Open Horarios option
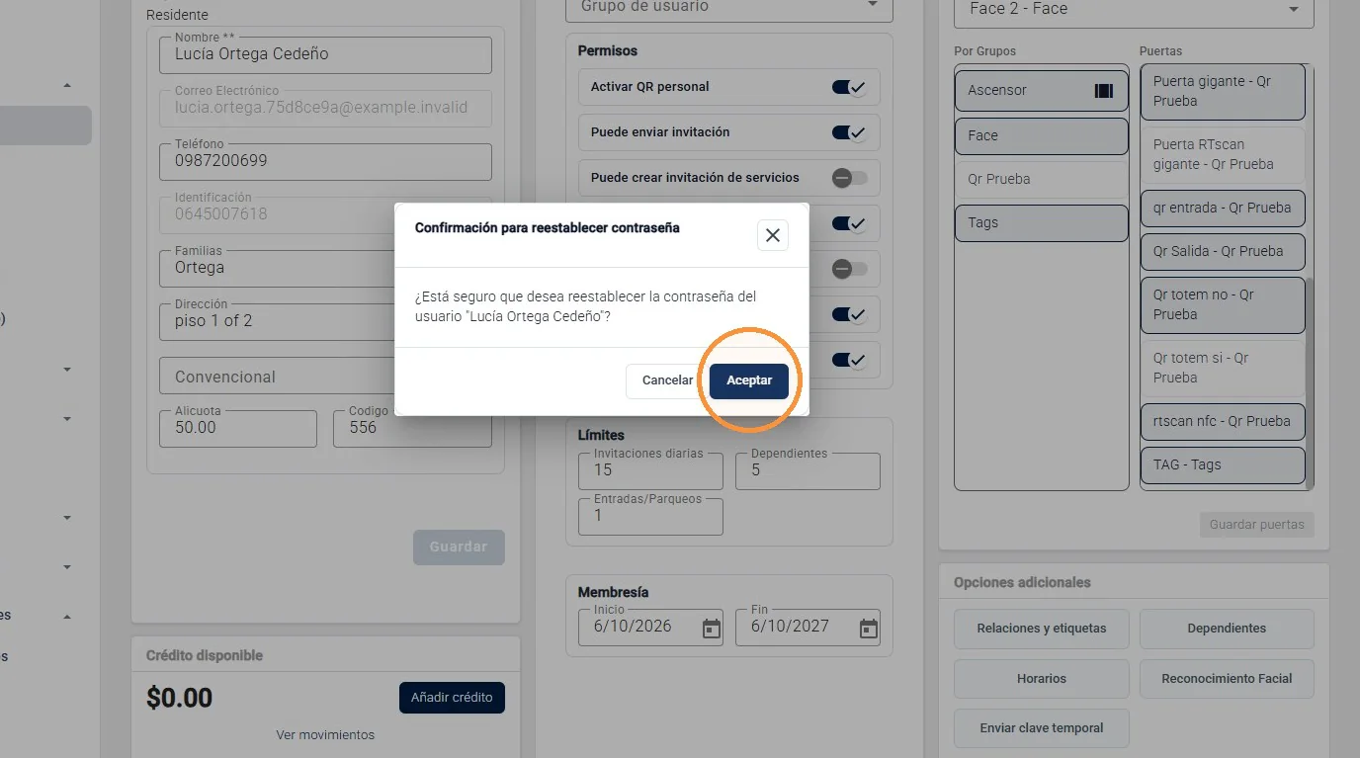The width and height of the screenshot is (1360, 758). point(1041,679)
